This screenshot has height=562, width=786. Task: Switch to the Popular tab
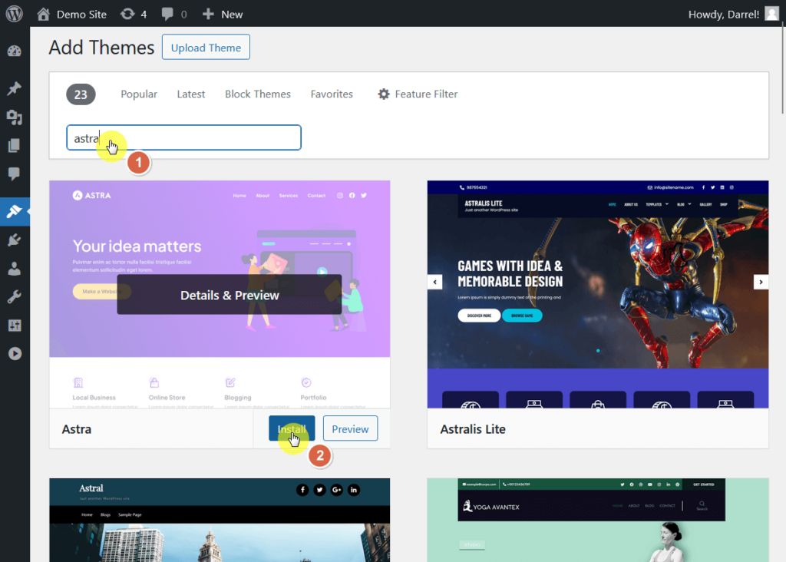(139, 94)
